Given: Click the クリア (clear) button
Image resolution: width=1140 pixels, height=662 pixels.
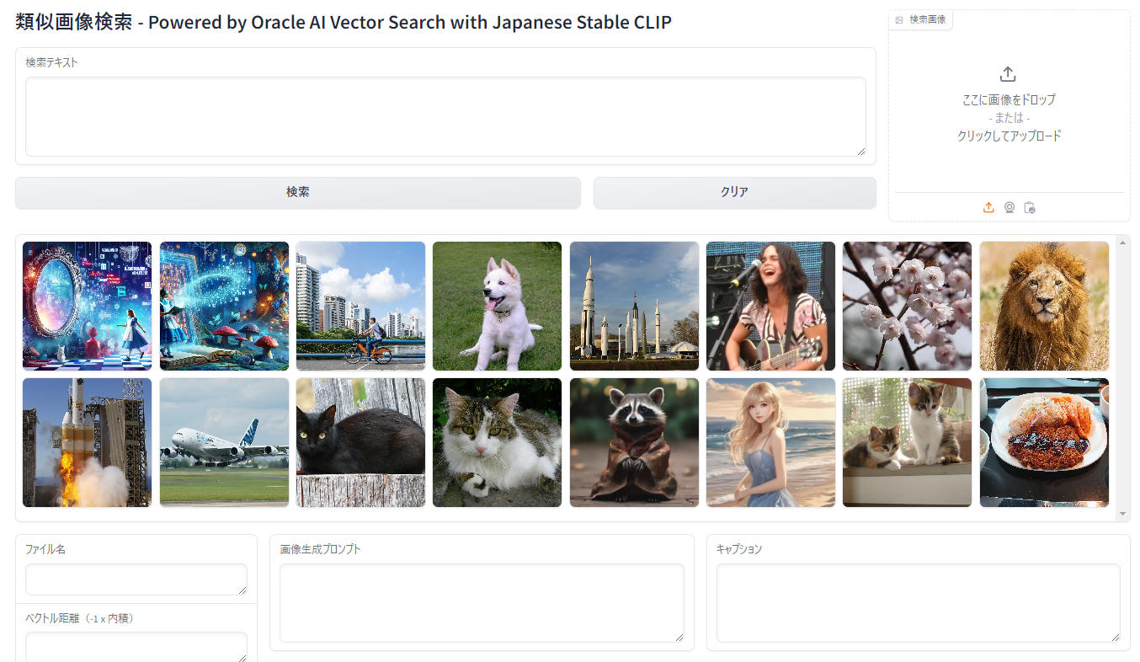Looking at the screenshot, I should tap(734, 192).
